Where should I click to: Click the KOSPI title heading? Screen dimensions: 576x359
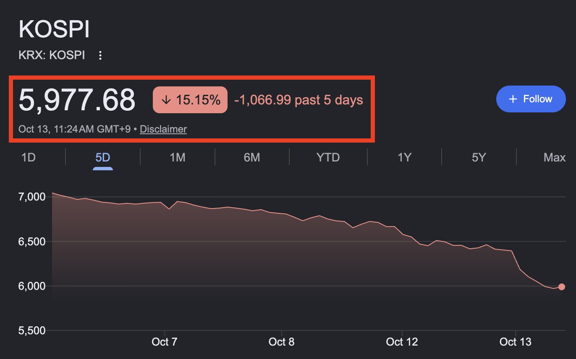pyautogui.click(x=54, y=30)
